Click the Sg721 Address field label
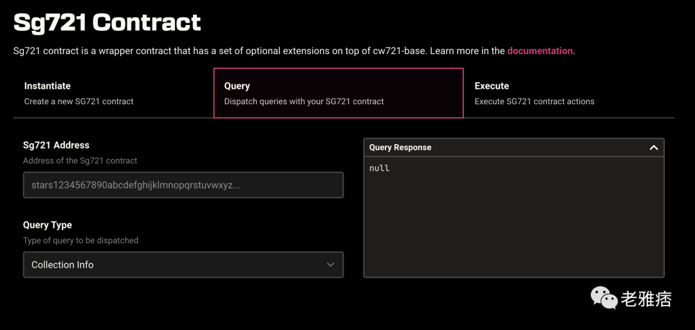The width and height of the screenshot is (695, 330). [x=56, y=145]
